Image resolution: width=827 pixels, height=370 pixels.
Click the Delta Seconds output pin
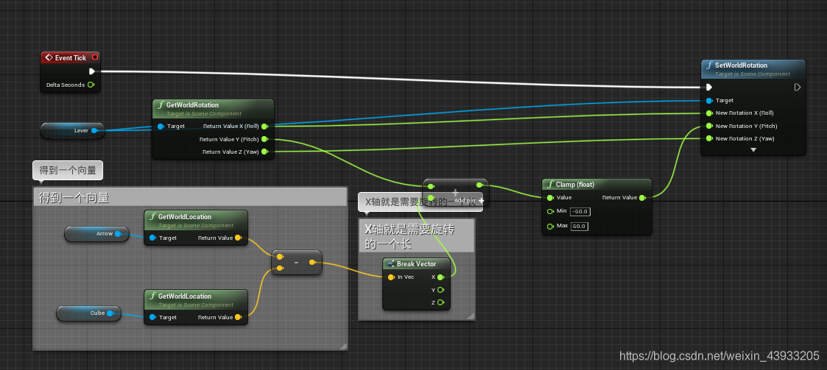tap(91, 85)
